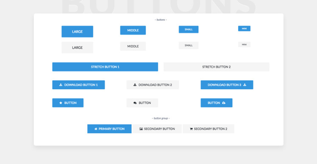Click the home icon on Primary Button
Screen dimensions: 317x164
96,129
